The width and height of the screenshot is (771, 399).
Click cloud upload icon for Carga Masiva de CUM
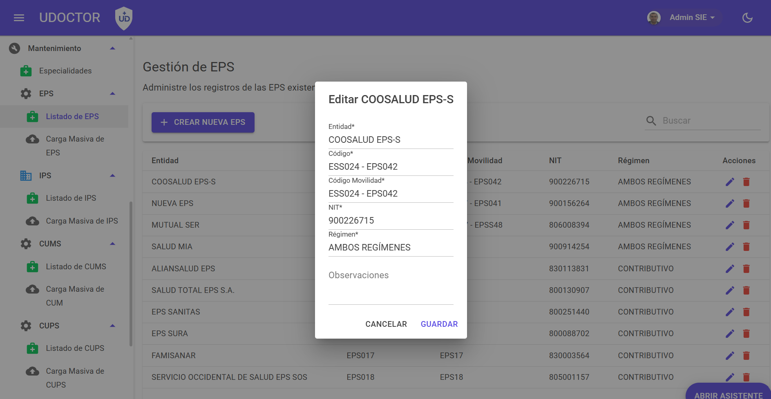coord(32,289)
